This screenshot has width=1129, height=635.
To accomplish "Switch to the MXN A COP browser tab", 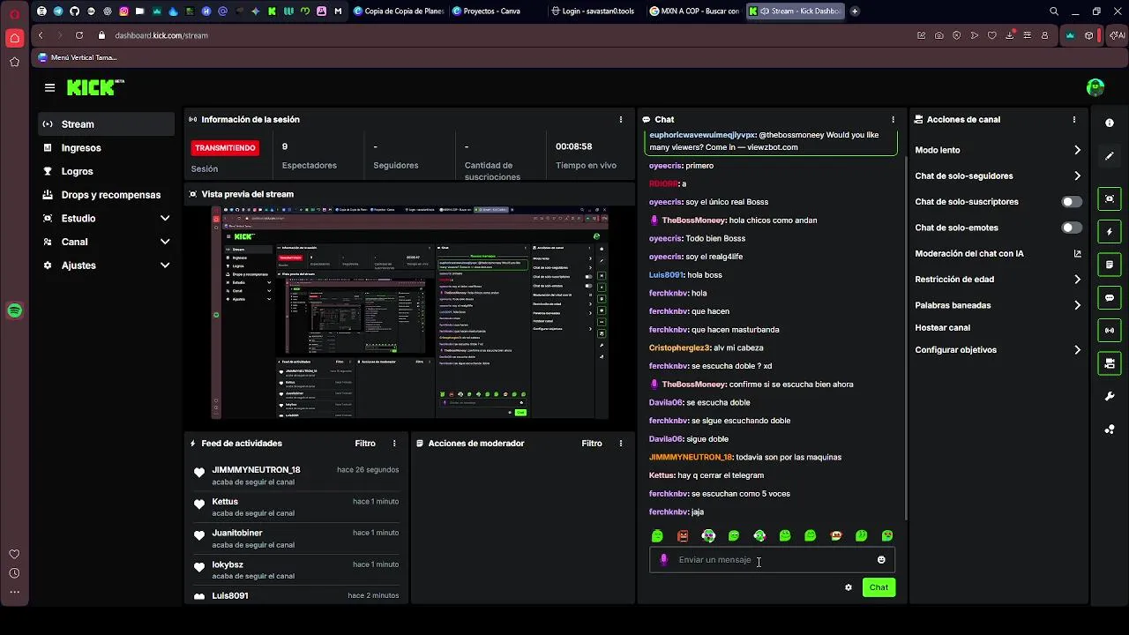I will click(x=694, y=11).
